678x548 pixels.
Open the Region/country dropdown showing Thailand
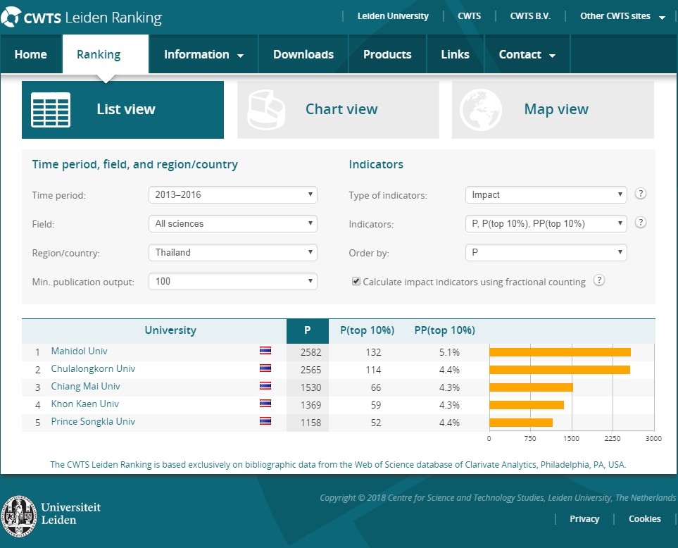point(233,252)
